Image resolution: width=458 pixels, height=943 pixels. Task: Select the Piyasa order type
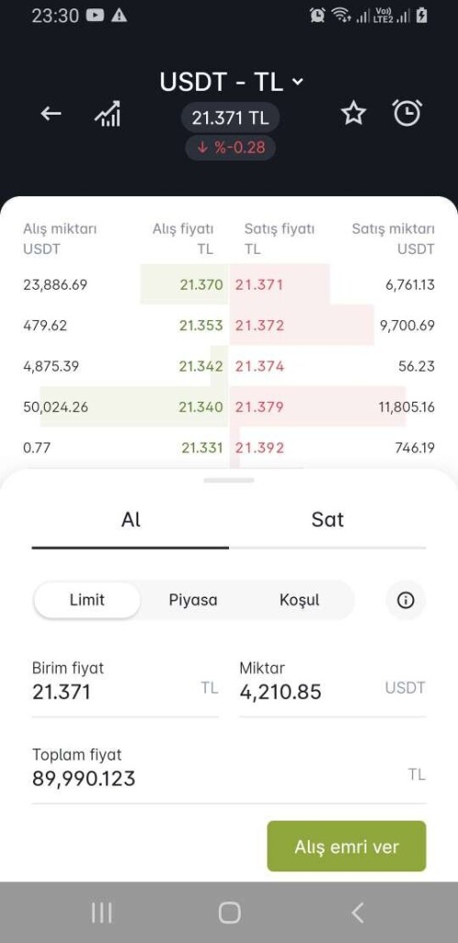pyautogui.click(x=193, y=600)
